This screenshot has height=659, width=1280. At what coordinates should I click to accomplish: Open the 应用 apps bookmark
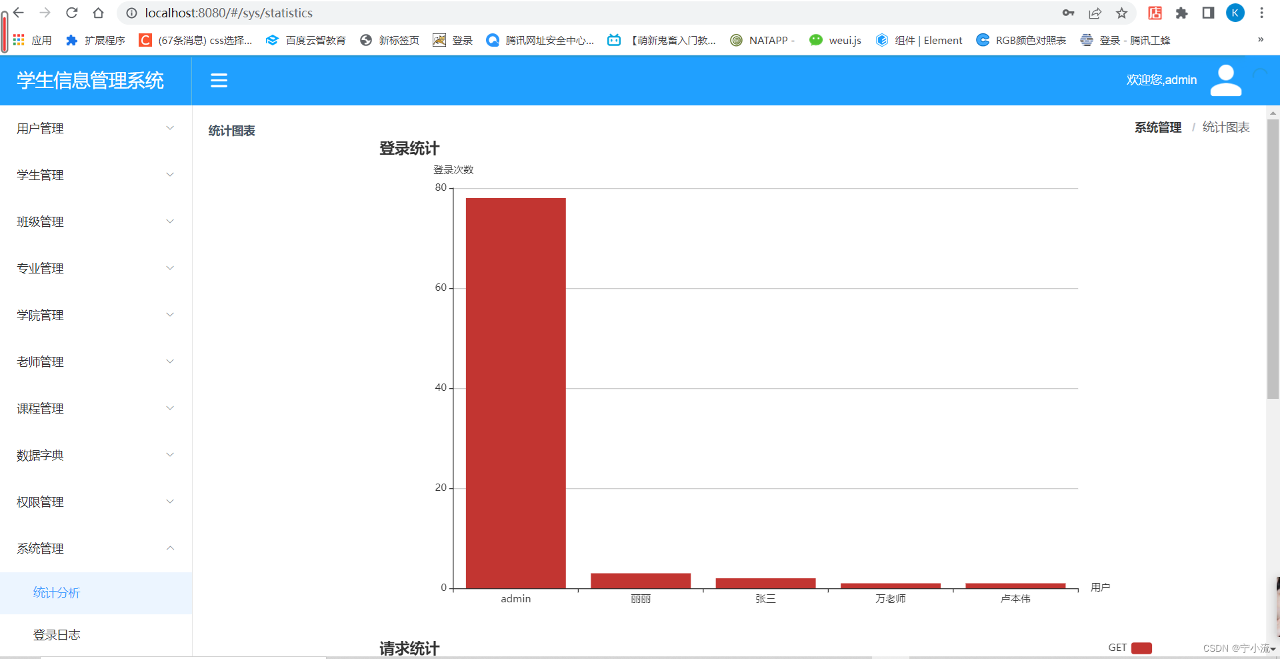[32, 40]
